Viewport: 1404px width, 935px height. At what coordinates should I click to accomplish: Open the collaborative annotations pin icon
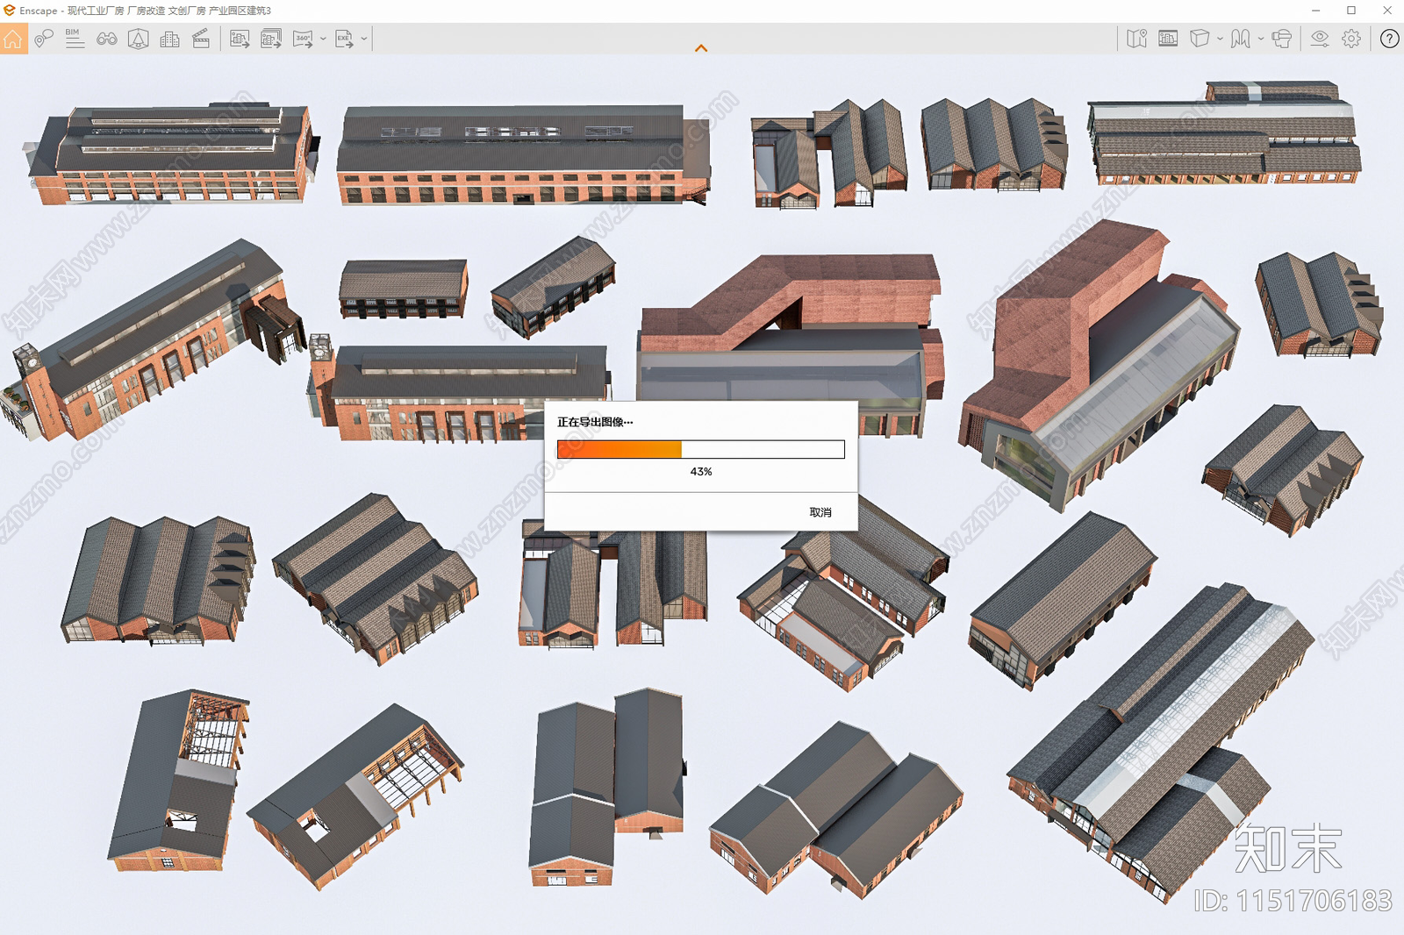pyautogui.click(x=44, y=39)
